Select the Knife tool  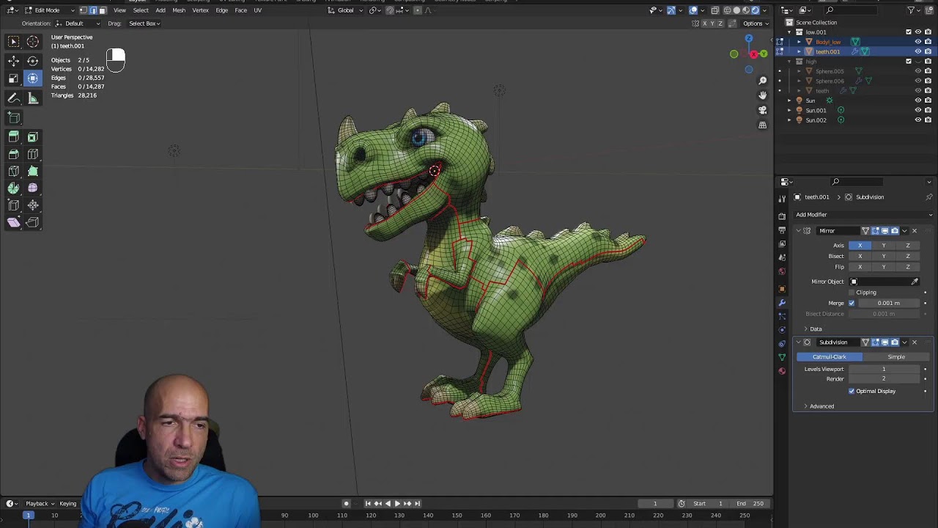(x=13, y=172)
